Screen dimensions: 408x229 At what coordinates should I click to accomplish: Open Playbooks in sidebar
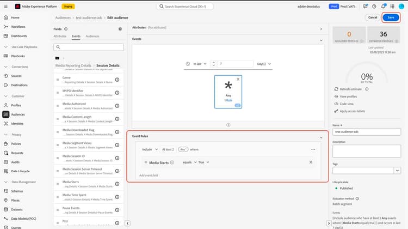[18, 56]
